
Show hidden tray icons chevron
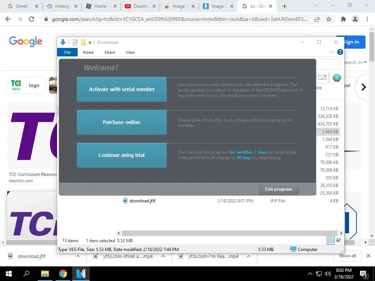[x=310, y=274]
